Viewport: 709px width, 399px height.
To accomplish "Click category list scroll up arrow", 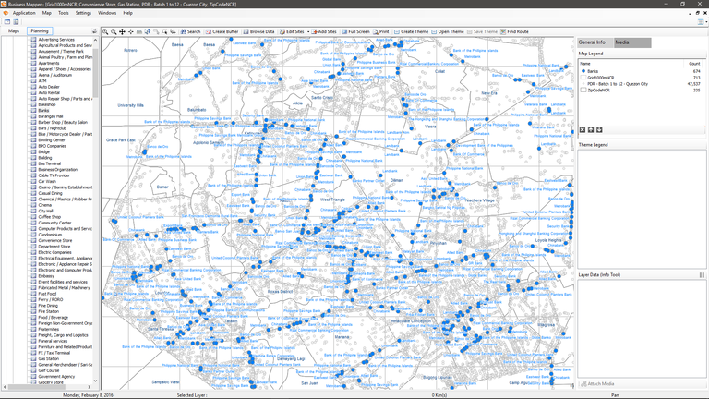I will (95, 40).
